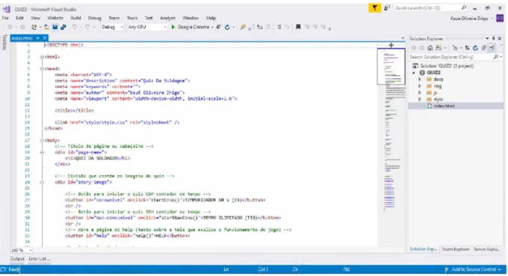Toggle auto hide pin on Solution Explorer
This screenshot has height=276, width=508.
pos(493,39)
